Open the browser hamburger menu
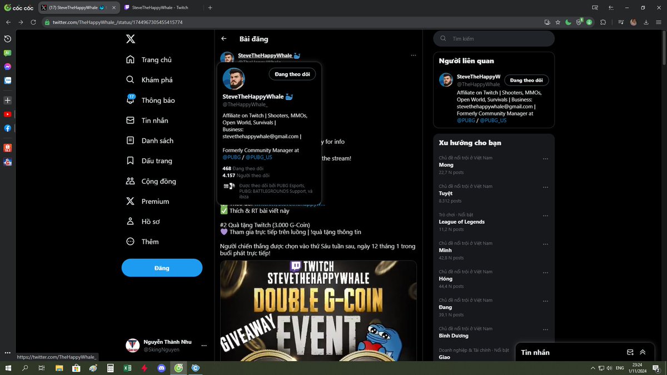 659,22
